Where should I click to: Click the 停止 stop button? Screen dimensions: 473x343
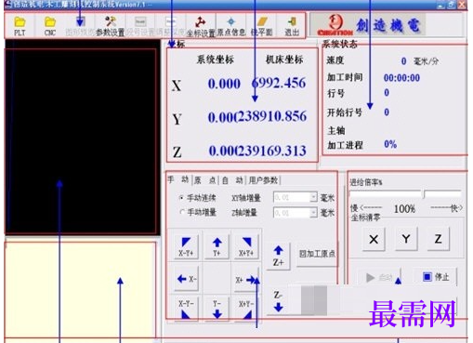click(435, 276)
